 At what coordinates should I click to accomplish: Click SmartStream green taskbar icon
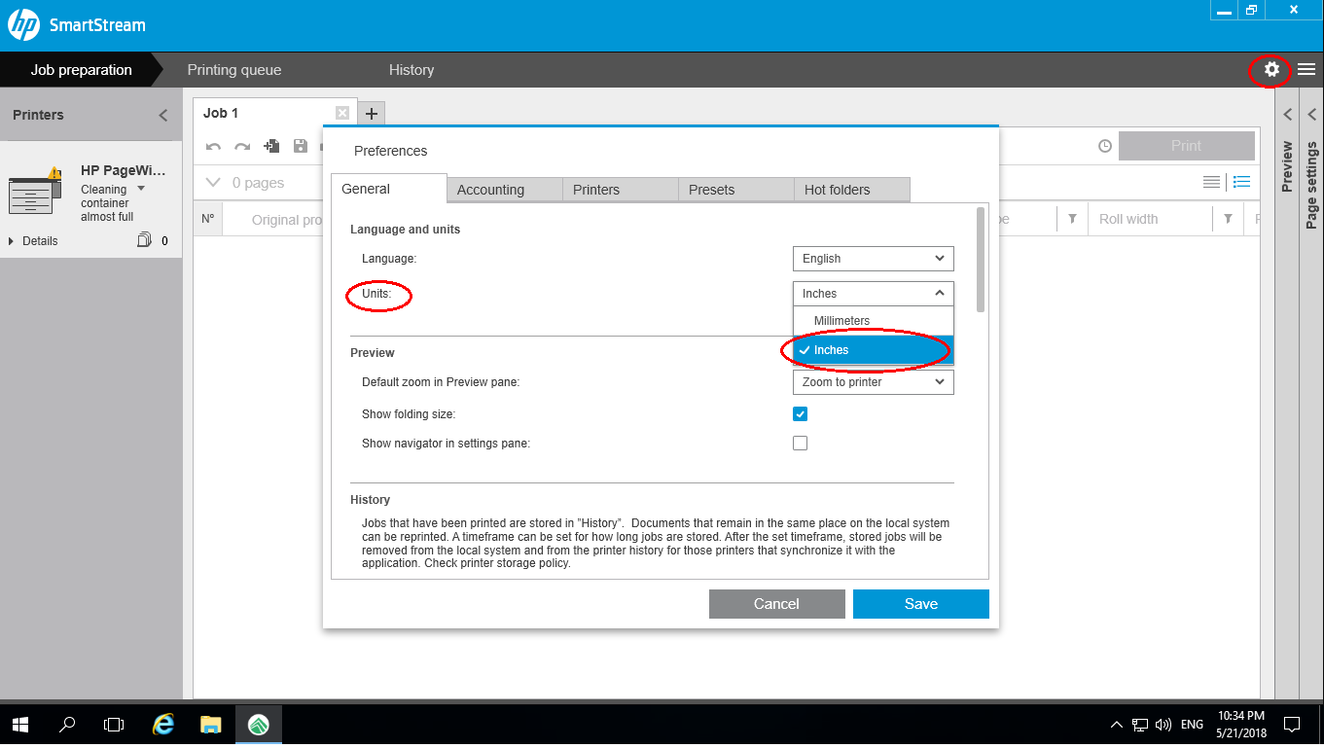(258, 725)
